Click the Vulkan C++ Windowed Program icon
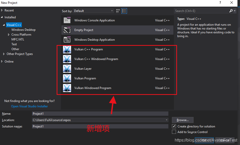 click(67, 59)
